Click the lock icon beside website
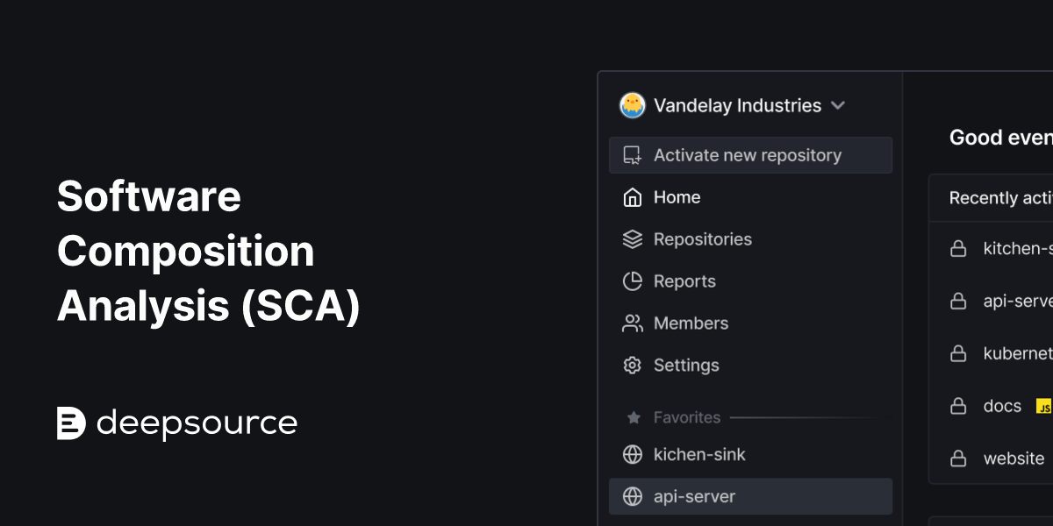The width and height of the screenshot is (1053, 526). [958, 458]
